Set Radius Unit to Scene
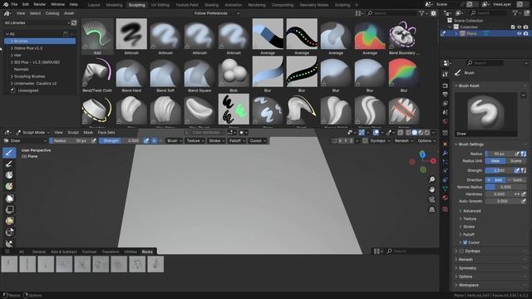This screenshot has height=299, width=532. tap(515, 161)
